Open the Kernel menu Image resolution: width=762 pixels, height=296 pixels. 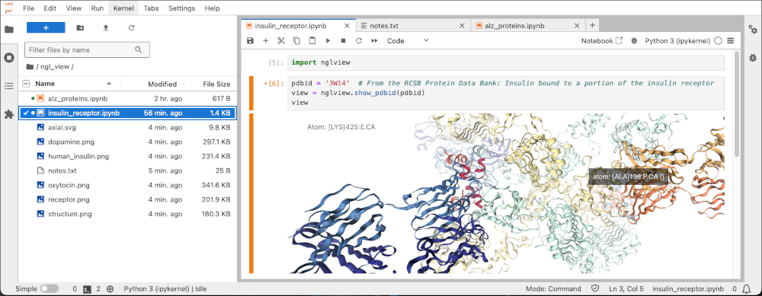pos(123,8)
